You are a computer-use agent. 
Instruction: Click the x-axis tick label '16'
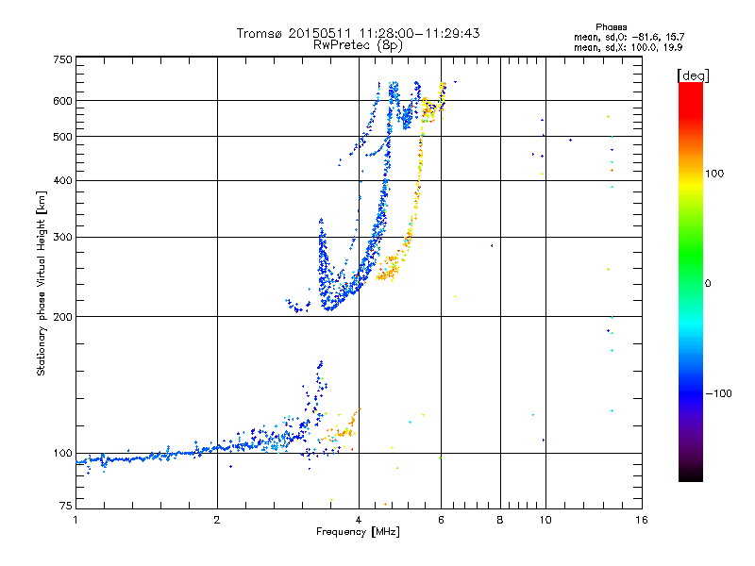[x=642, y=520]
